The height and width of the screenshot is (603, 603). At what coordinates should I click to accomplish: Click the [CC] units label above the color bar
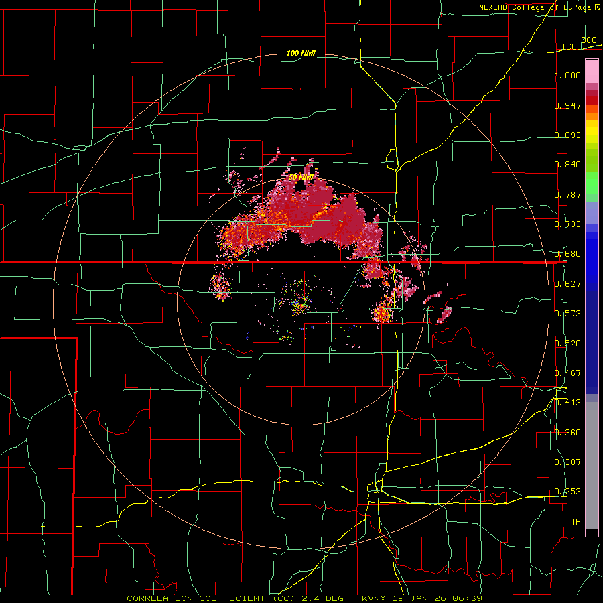coord(572,46)
